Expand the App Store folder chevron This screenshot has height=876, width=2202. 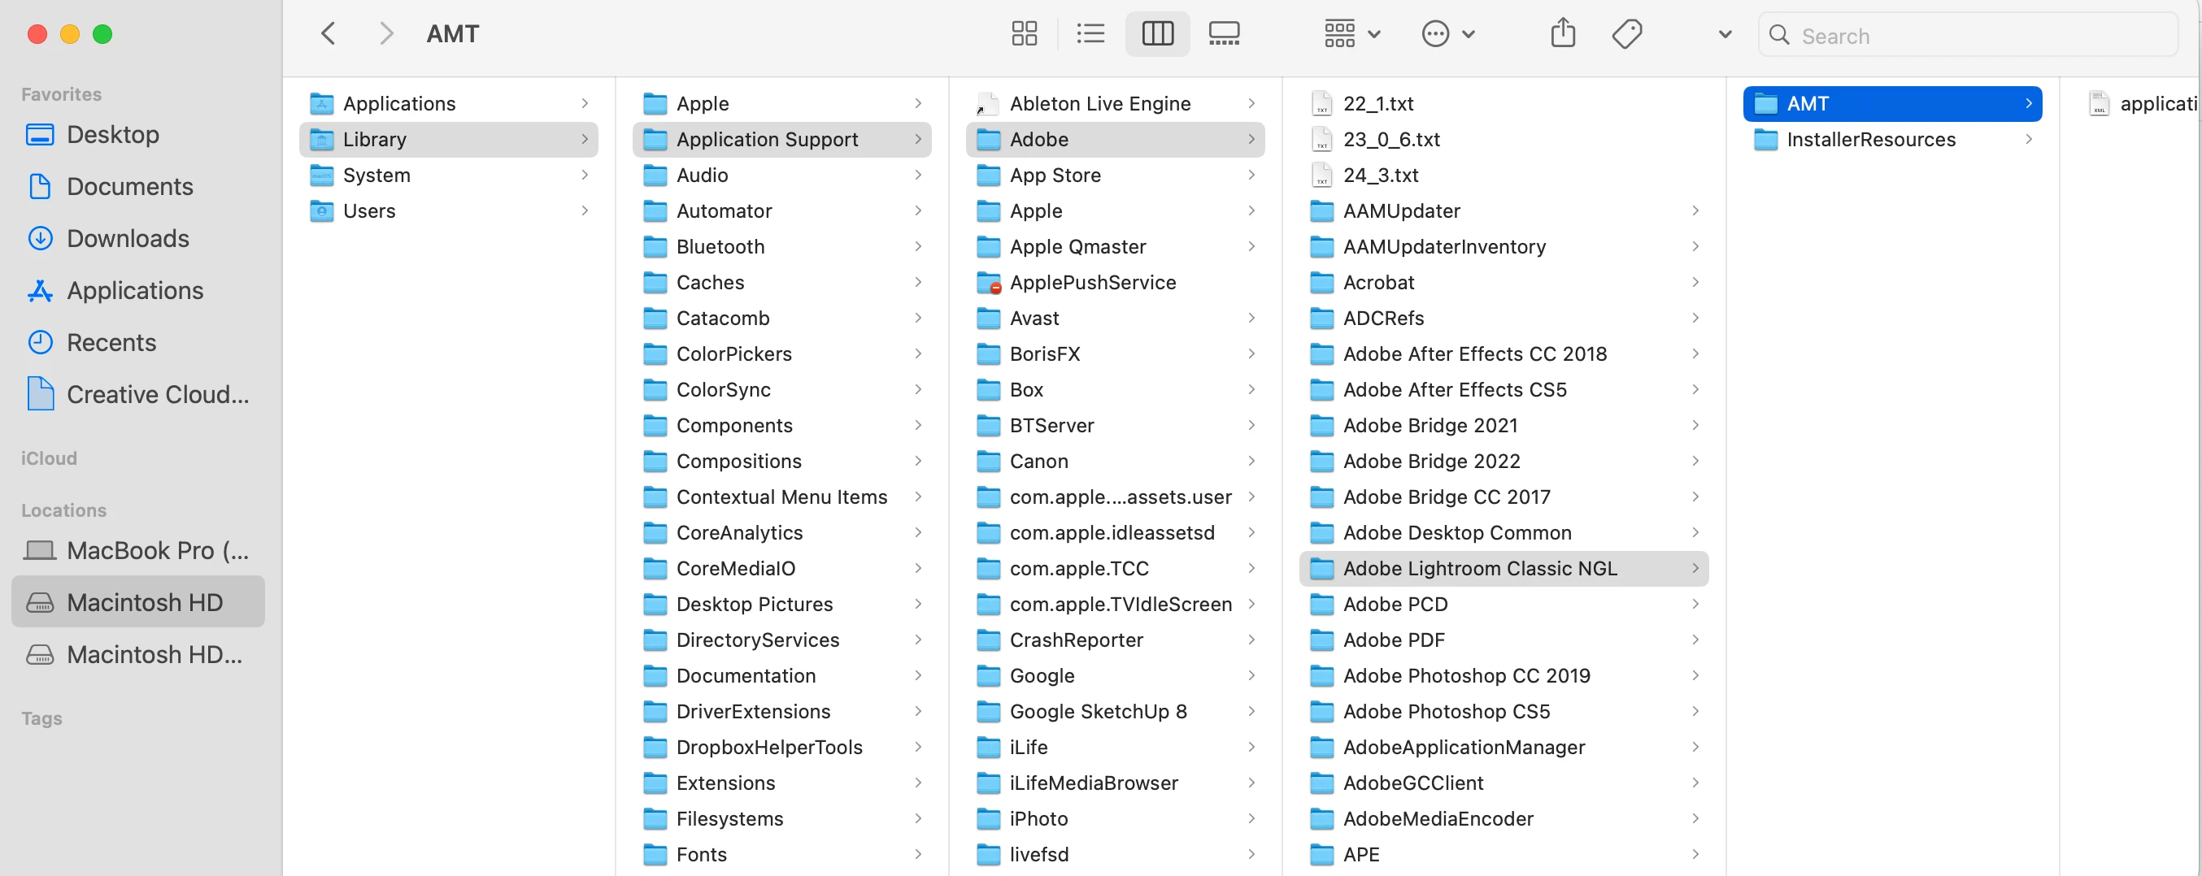click(x=1251, y=176)
